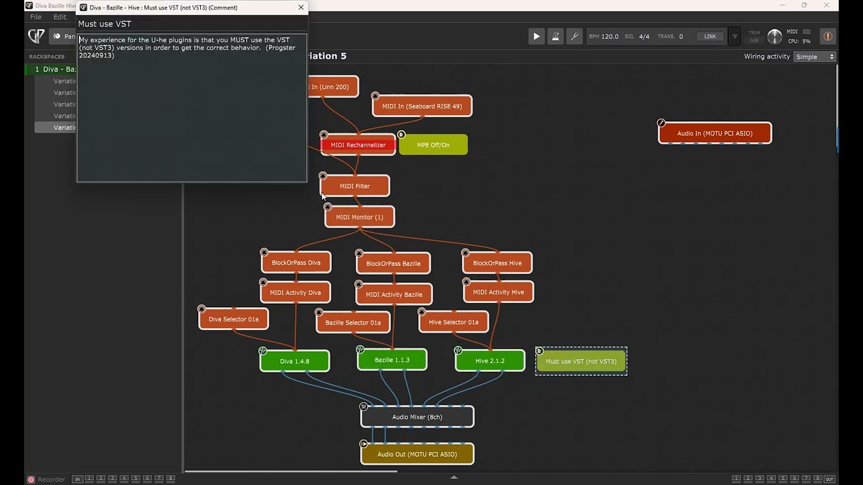Click the corner icon on BlockOrPass Hive
863x485 pixels.
[465, 253]
